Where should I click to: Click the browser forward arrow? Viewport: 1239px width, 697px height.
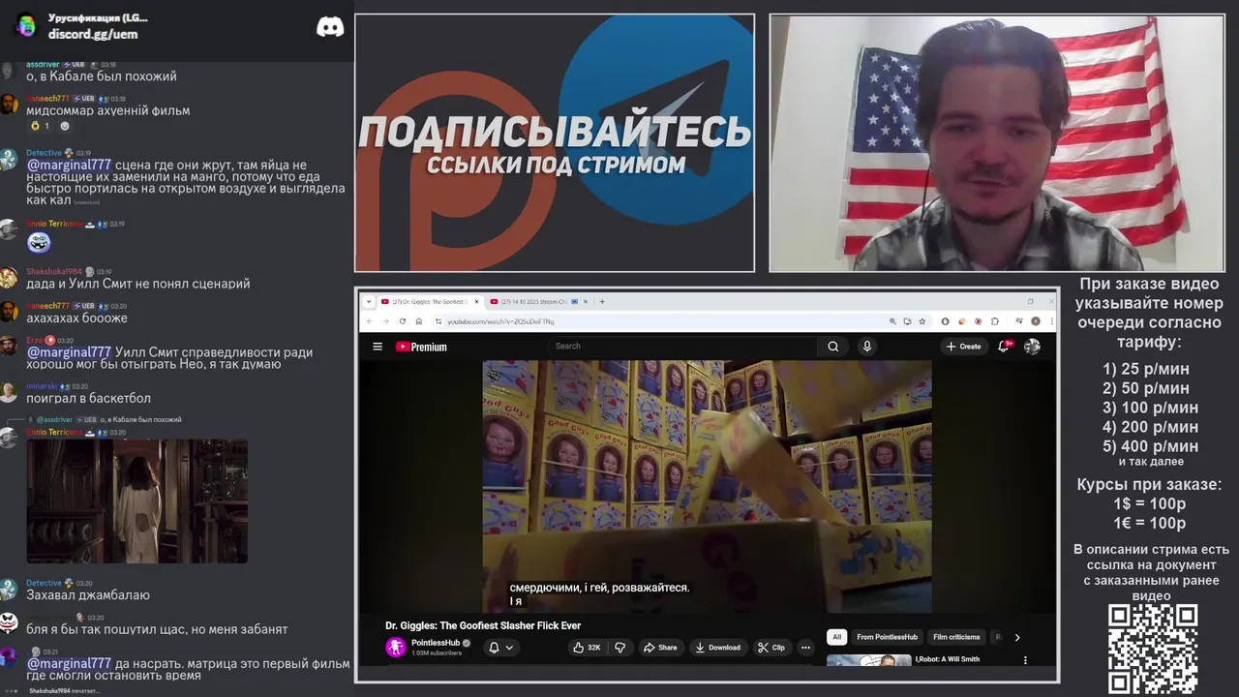pos(385,321)
